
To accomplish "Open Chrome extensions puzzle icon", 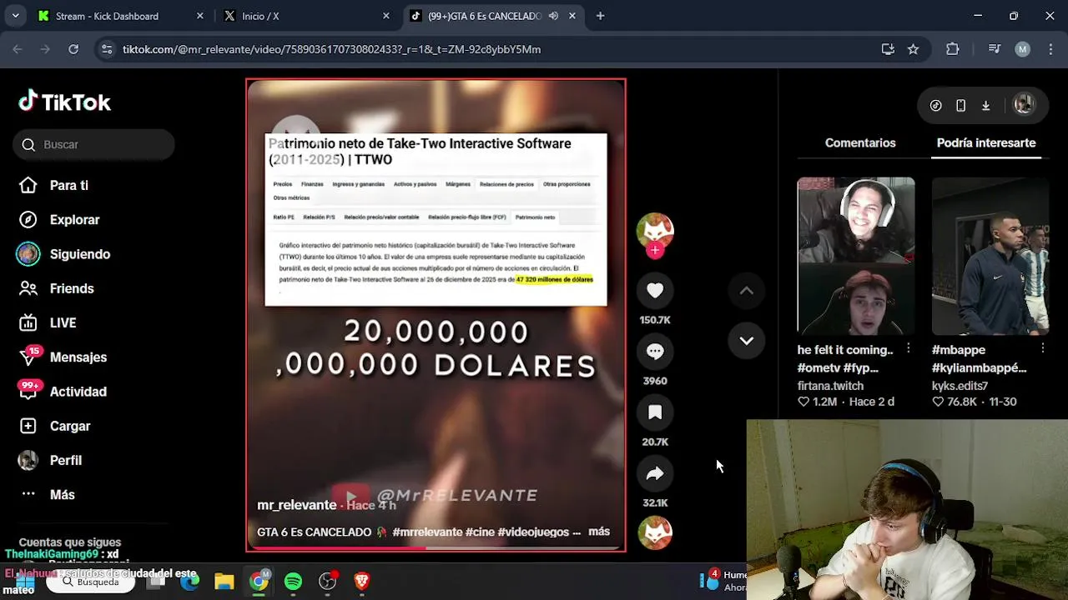I will pos(953,49).
